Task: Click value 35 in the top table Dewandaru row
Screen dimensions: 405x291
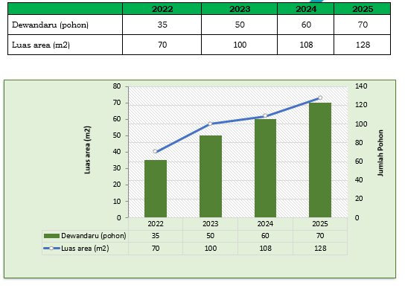Action: pos(162,25)
